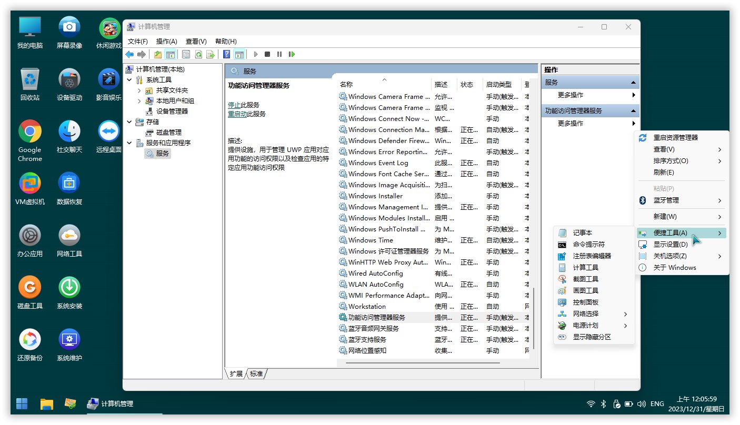
Task: Select the Workstation service row
Action: coord(434,307)
